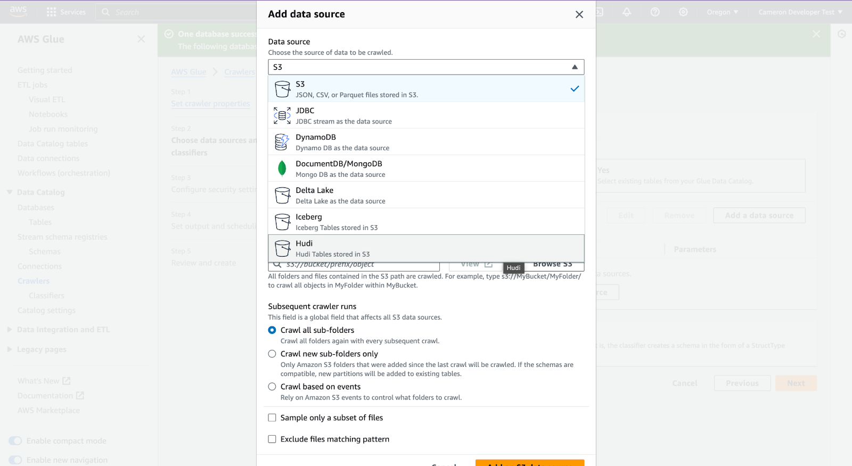Click the Previous button on the wizard
Screen dimensions: 852x466
742,383
